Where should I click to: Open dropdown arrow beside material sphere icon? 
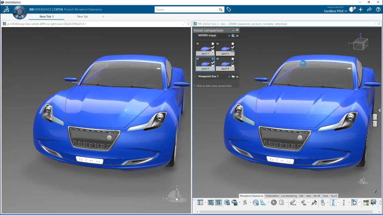click(x=240, y=202)
